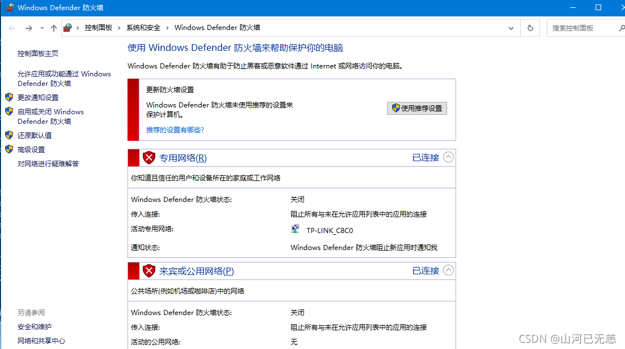Open 启用或关闭 Windows Defender 防火墙
The height and width of the screenshot is (349, 625).
point(50,116)
